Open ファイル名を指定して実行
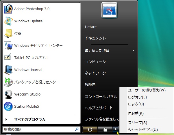The width and height of the screenshot is (174, 135). click(x=102, y=119)
